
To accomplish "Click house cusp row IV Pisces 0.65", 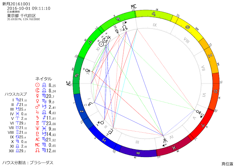I will (x=18, y=114).
